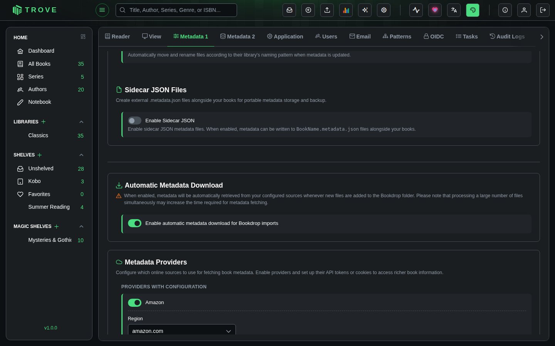555x346 pixels.
Task: Disable automatic metadata download for Bookdrop toggle
Action: pos(135,223)
